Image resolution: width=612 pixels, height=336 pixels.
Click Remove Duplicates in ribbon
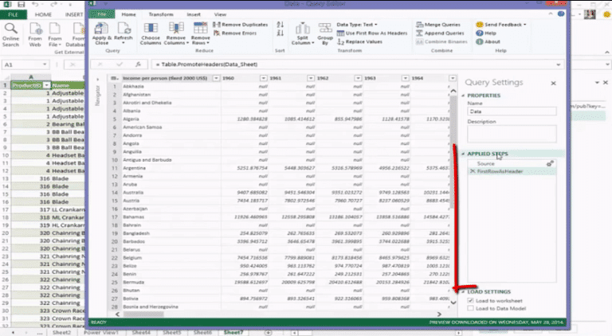tap(241, 25)
